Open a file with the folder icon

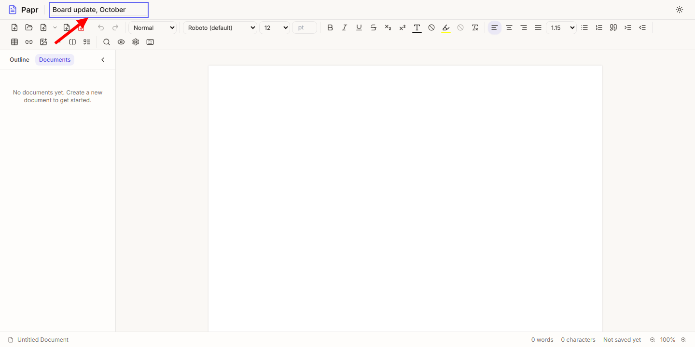29,27
